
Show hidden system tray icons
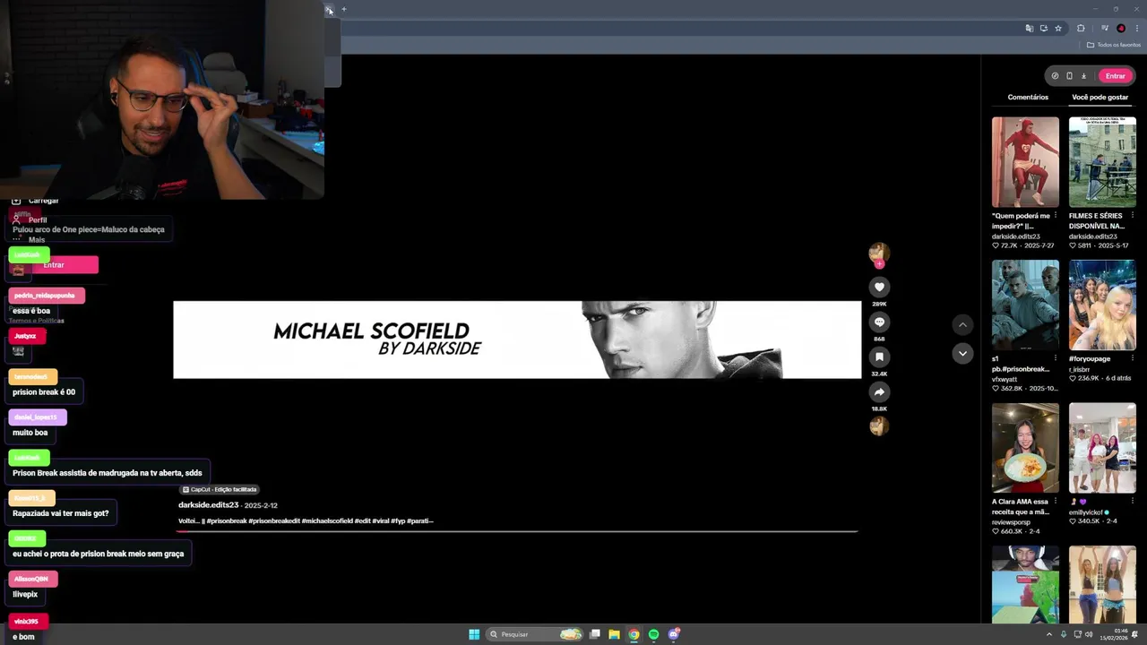click(1049, 634)
